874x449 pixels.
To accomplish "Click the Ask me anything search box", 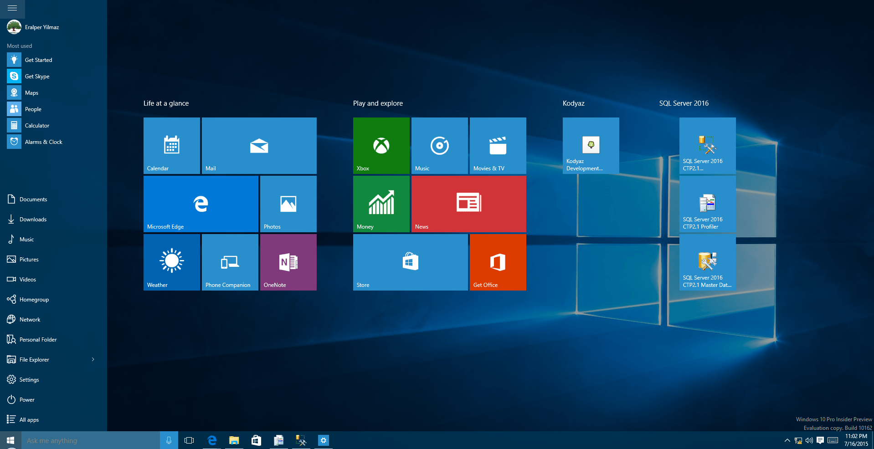I will (91, 440).
